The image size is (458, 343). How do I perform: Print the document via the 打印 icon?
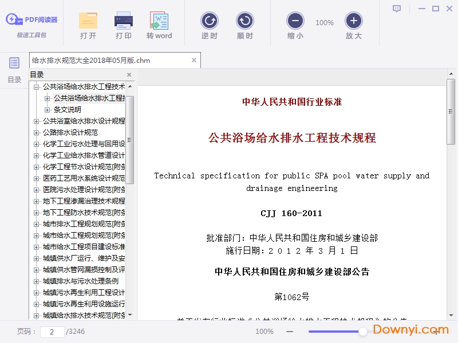[123, 24]
